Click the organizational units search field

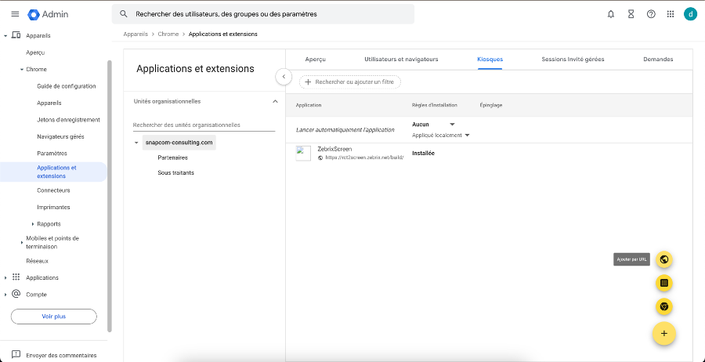204,125
